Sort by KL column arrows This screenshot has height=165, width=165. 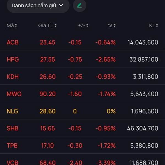157,26
